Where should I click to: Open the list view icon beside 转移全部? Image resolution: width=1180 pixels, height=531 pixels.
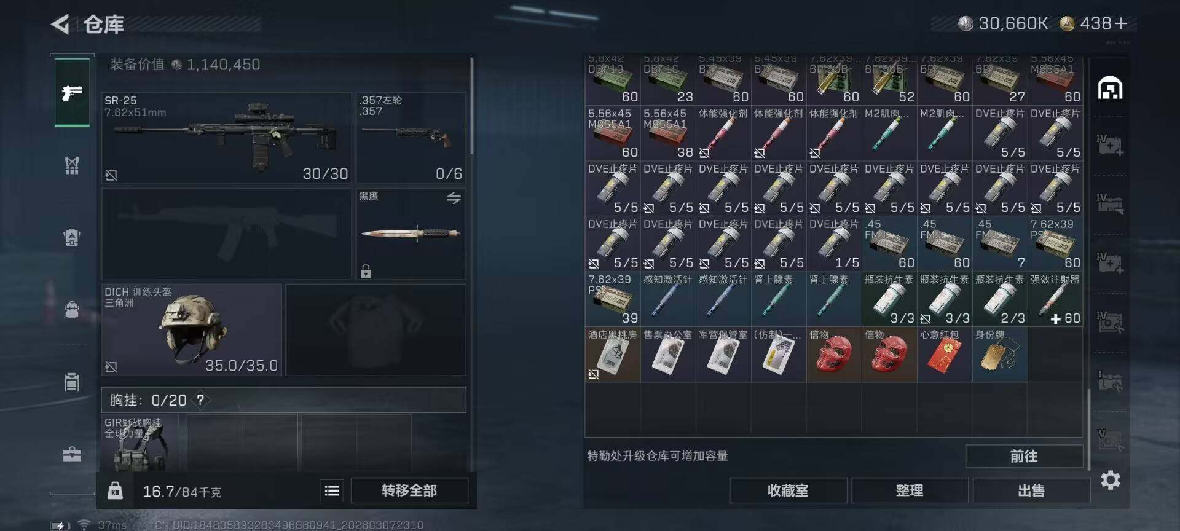tap(332, 490)
